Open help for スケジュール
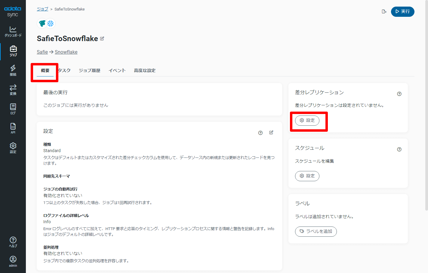 [x=399, y=149]
